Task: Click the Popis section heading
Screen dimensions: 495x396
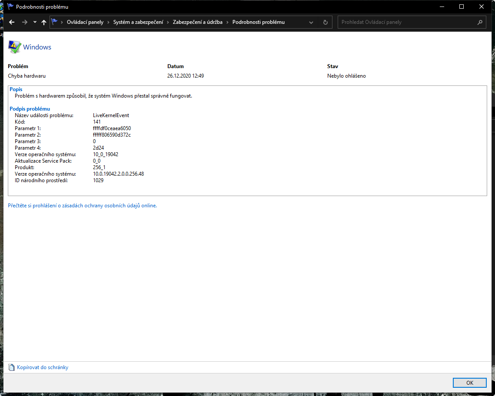Action: coord(16,89)
